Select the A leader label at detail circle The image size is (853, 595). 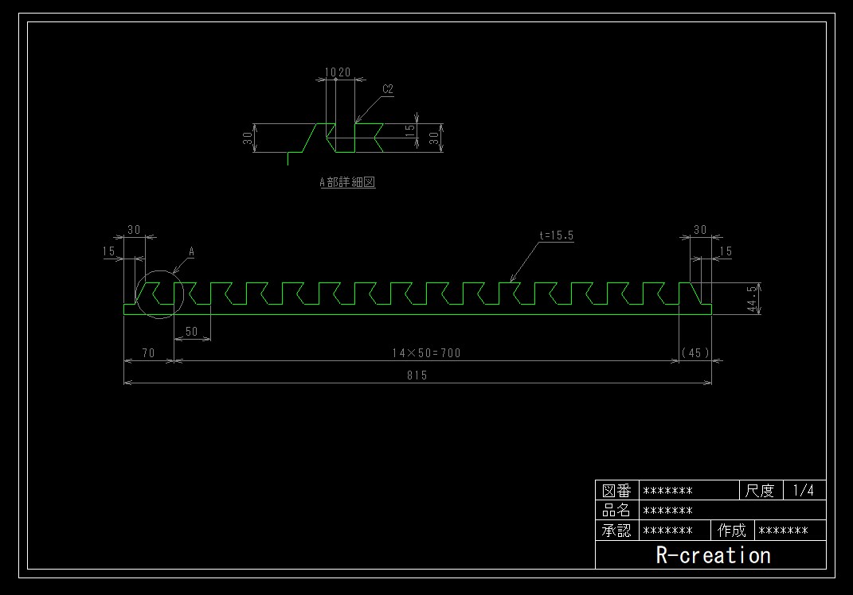pos(191,251)
